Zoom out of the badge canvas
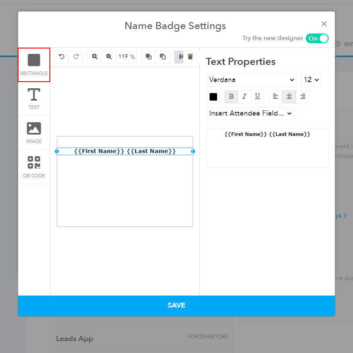Screen dimensions: 353x353 pos(109,56)
